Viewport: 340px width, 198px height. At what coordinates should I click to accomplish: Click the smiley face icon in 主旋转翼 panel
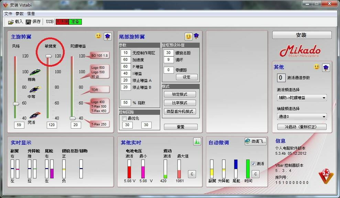[x=98, y=36]
